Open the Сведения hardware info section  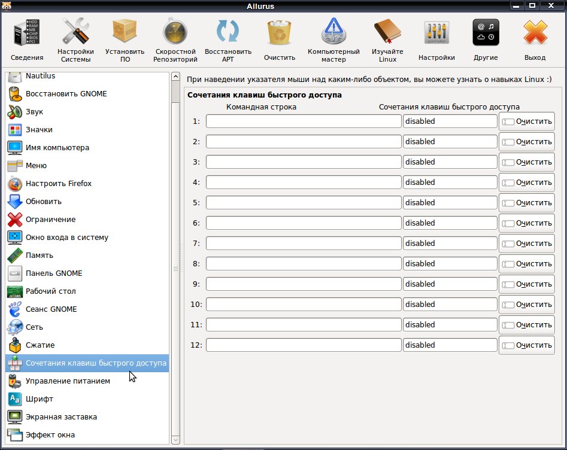click(27, 39)
